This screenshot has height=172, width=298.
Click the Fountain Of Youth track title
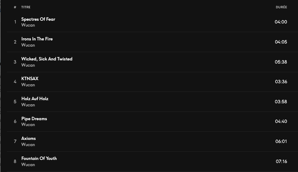pyautogui.click(x=39, y=159)
